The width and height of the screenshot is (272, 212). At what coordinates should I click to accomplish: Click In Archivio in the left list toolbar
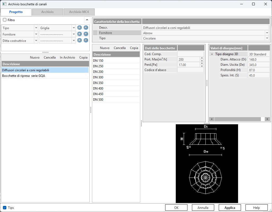[67, 58]
